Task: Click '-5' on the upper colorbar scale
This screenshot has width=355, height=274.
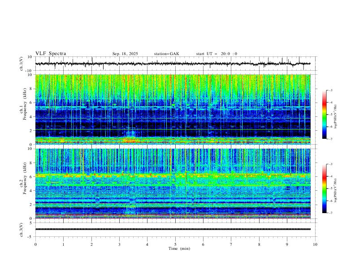Action: pyautogui.click(x=331, y=115)
